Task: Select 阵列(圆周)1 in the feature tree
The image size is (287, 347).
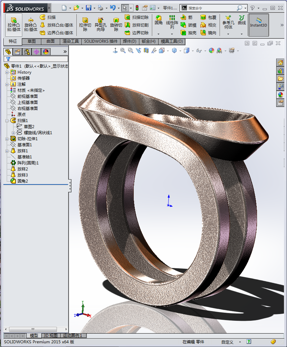Action: pyautogui.click(x=28, y=163)
